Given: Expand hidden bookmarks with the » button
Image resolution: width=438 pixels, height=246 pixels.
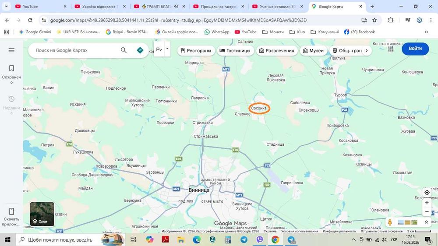Looking at the screenshot, I should tap(427, 32).
